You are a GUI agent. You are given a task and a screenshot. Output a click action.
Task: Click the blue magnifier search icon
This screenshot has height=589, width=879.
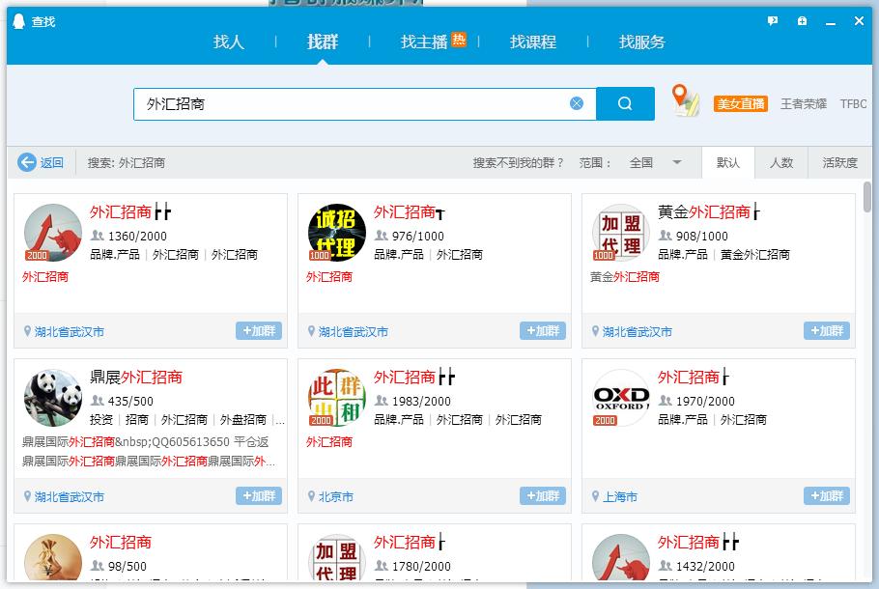point(624,103)
